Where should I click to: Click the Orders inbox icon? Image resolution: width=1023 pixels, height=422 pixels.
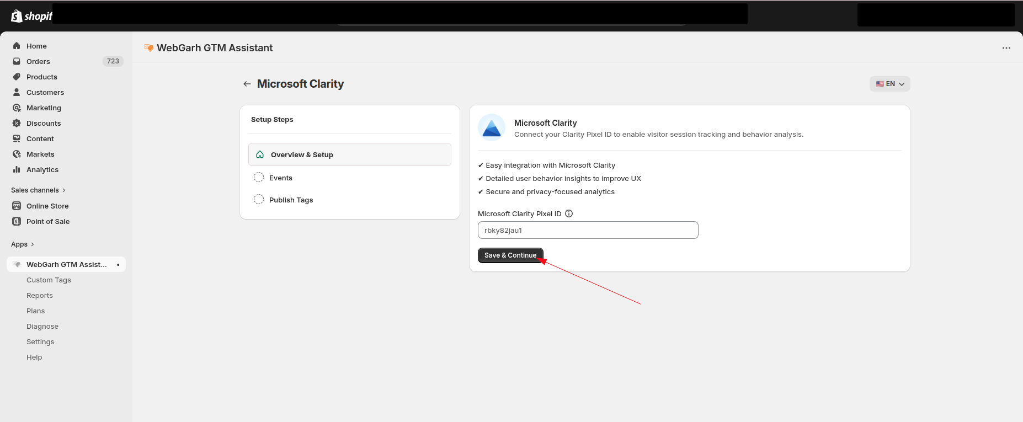click(x=17, y=61)
